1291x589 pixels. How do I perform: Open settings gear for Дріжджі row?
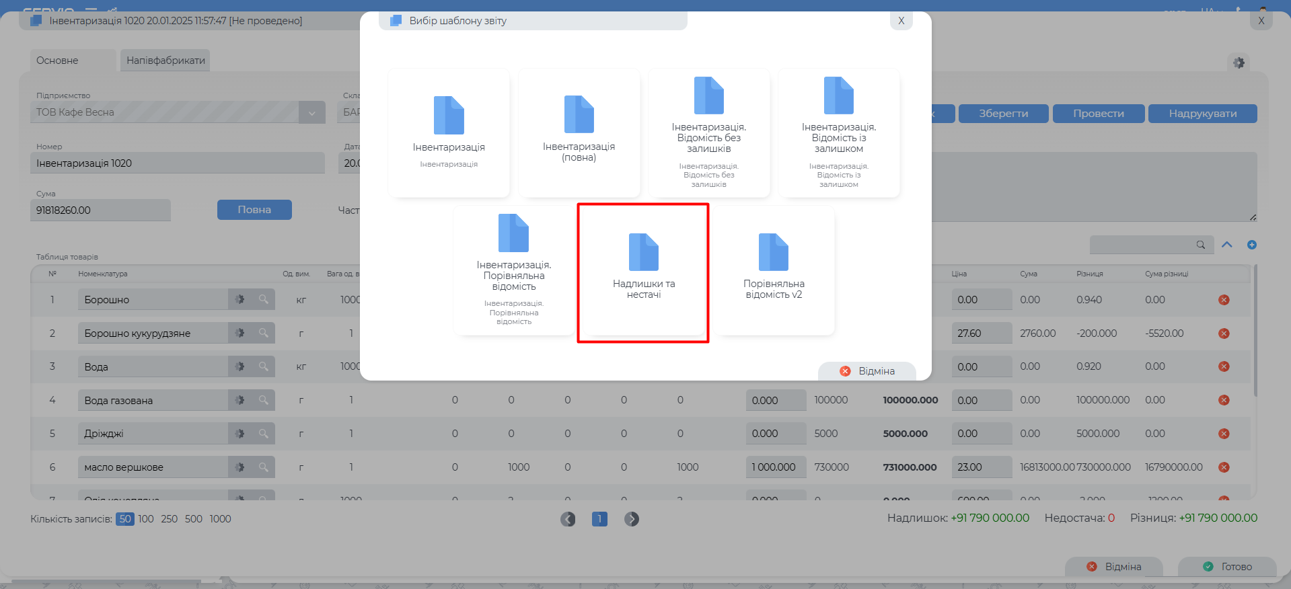[239, 434]
